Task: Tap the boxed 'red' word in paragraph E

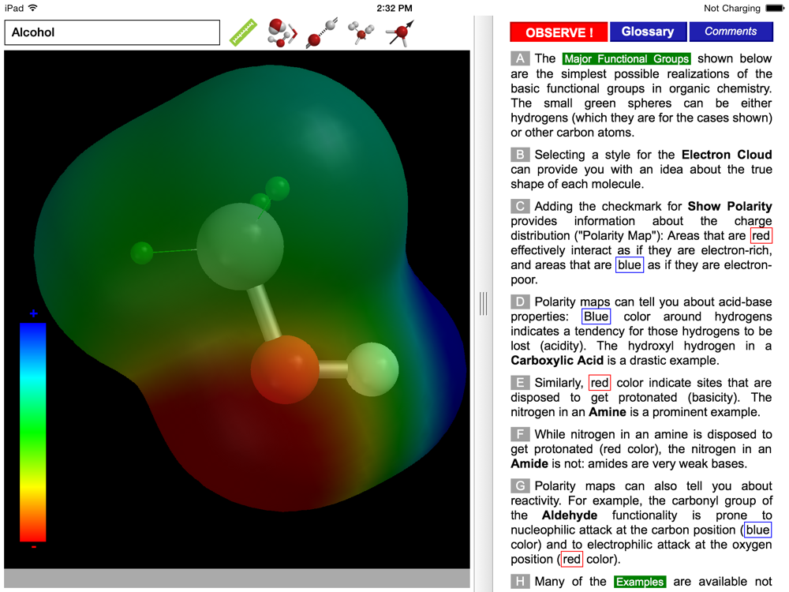Action: (x=600, y=383)
